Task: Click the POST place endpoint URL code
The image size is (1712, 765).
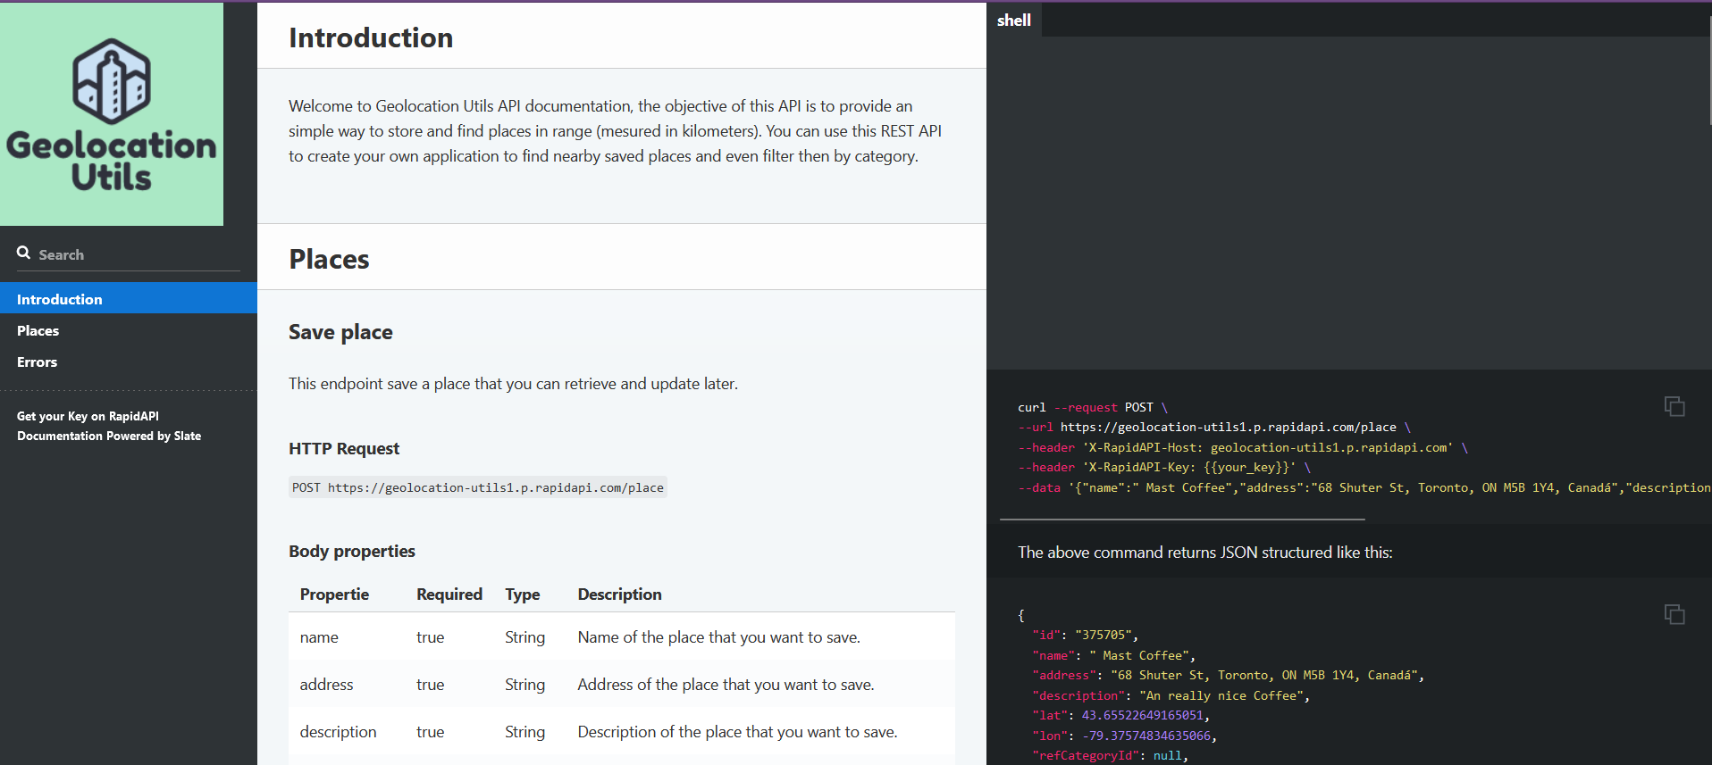Action: [x=478, y=487]
